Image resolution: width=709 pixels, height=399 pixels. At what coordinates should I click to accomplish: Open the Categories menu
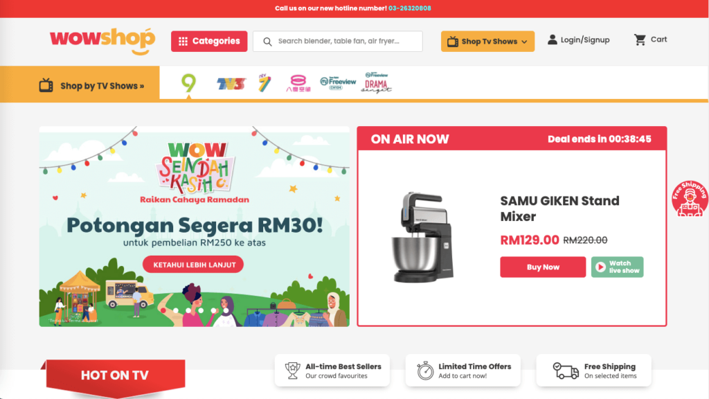pyautogui.click(x=209, y=41)
